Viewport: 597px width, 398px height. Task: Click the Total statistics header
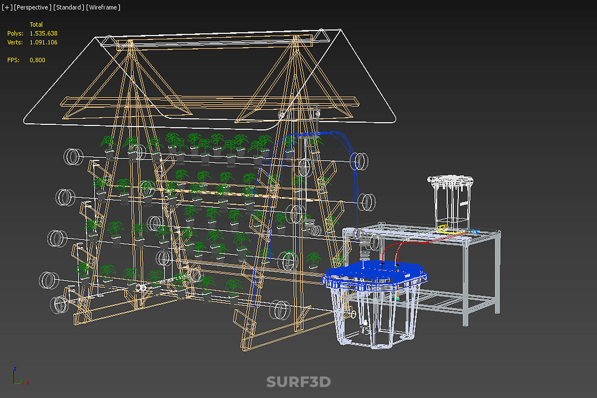(x=36, y=24)
